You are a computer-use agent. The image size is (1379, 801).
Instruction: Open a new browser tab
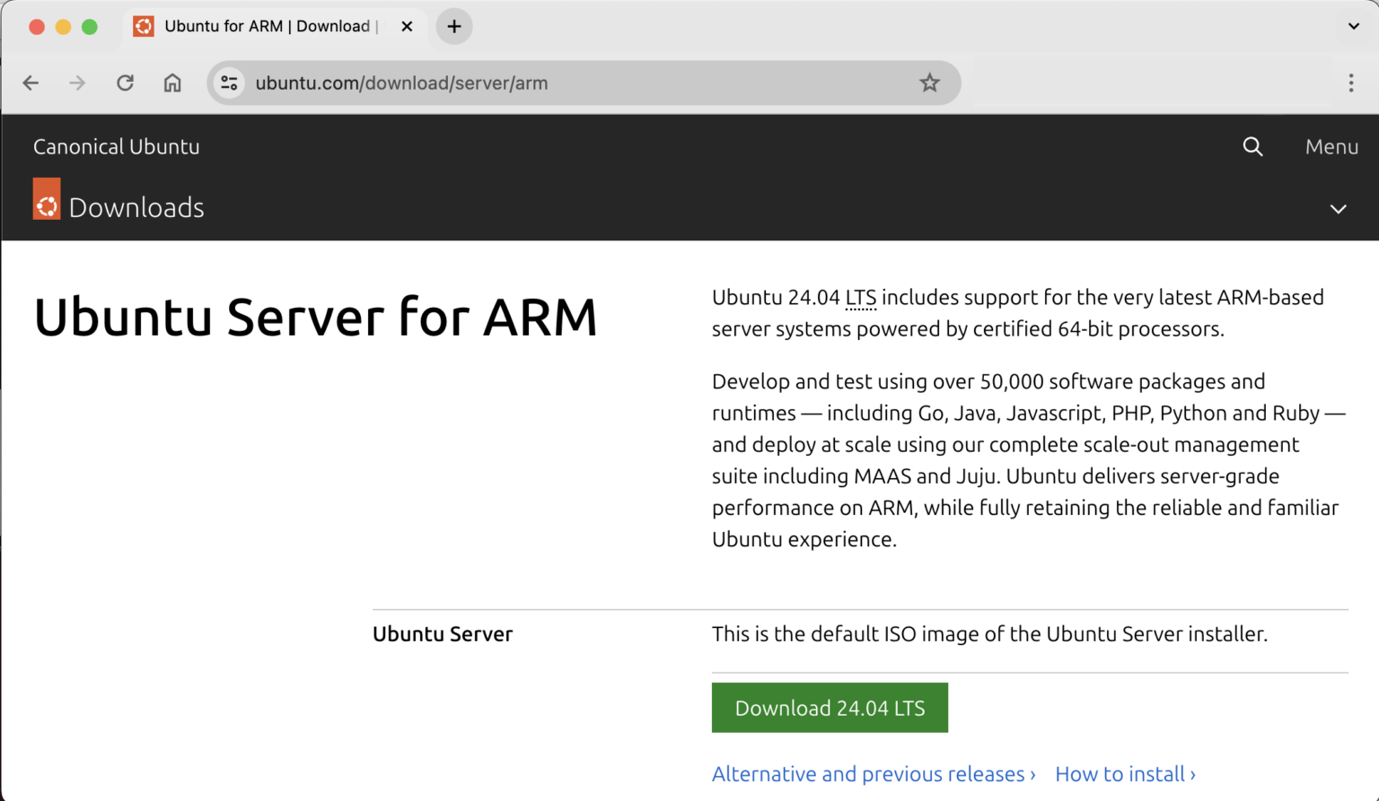pos(454,27)
